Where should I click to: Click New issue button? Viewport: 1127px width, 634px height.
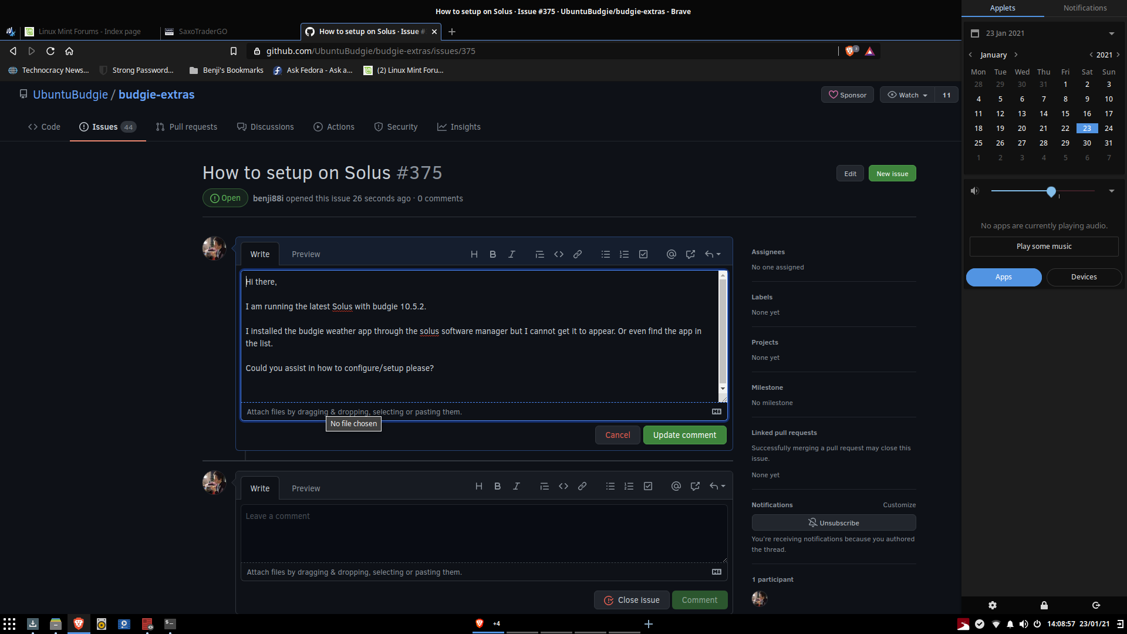(x=892, y=174)
